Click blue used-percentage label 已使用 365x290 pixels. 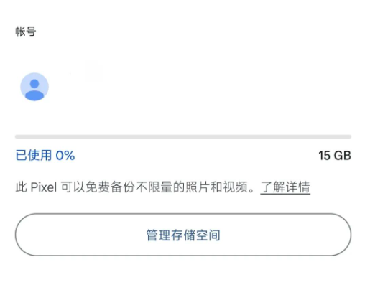click(34, 155)
